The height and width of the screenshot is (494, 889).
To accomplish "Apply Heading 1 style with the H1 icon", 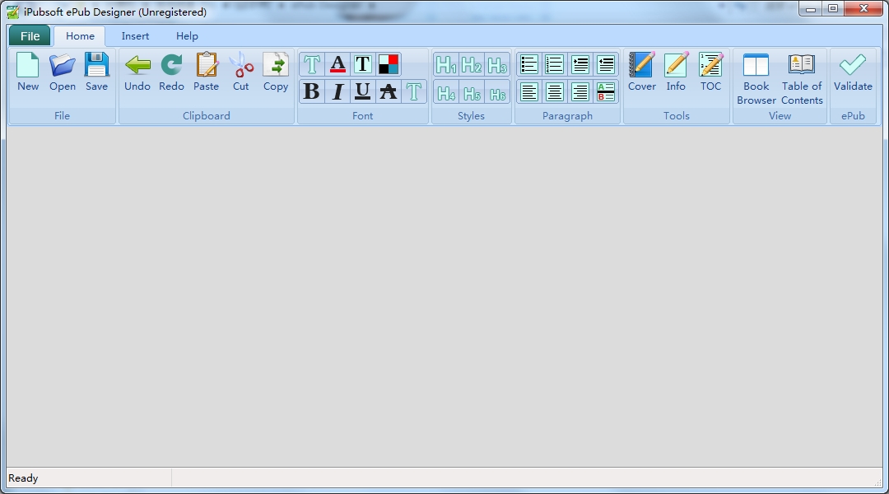I will 446,65.
